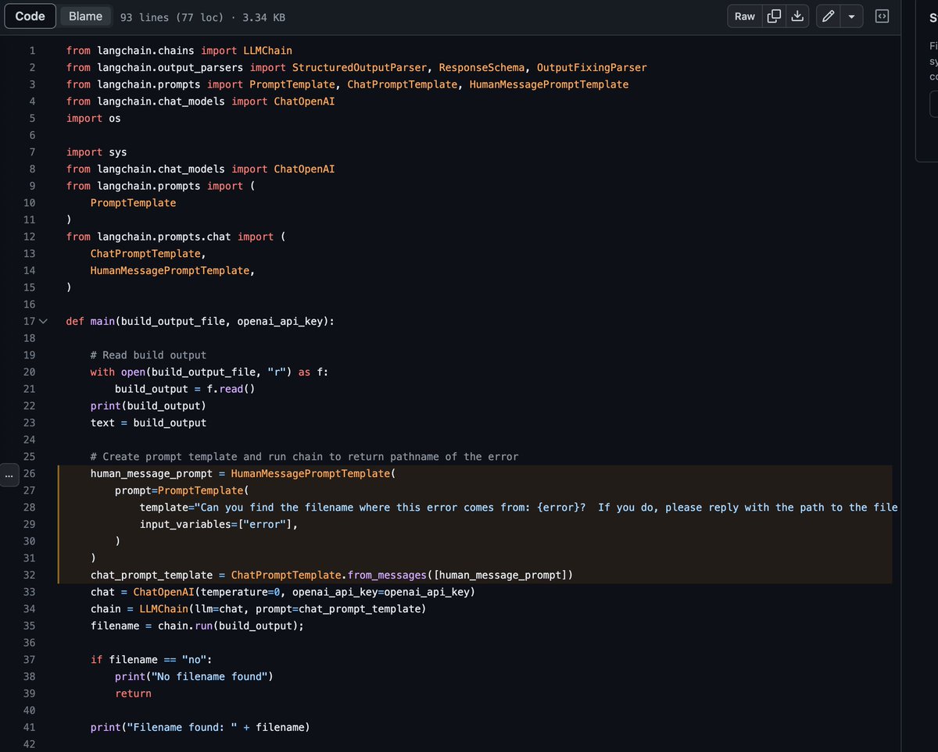
Task: Click the 'return' keyword on line 39
Action: [x=133, y=693]
